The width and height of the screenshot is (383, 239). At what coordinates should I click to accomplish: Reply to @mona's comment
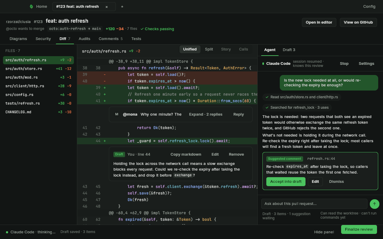(238, 114)
